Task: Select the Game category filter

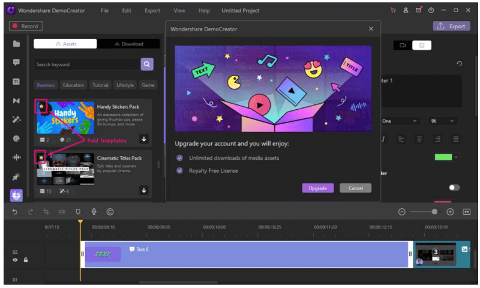Action: pyautogui.click(x=148, y=85)
